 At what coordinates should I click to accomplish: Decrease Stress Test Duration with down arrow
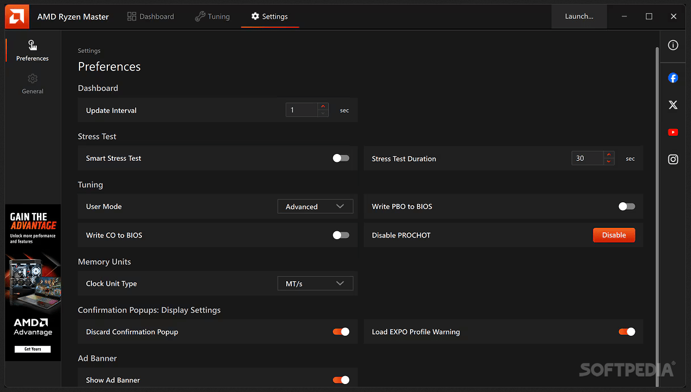pyautogui.click(x=609, y=162)
